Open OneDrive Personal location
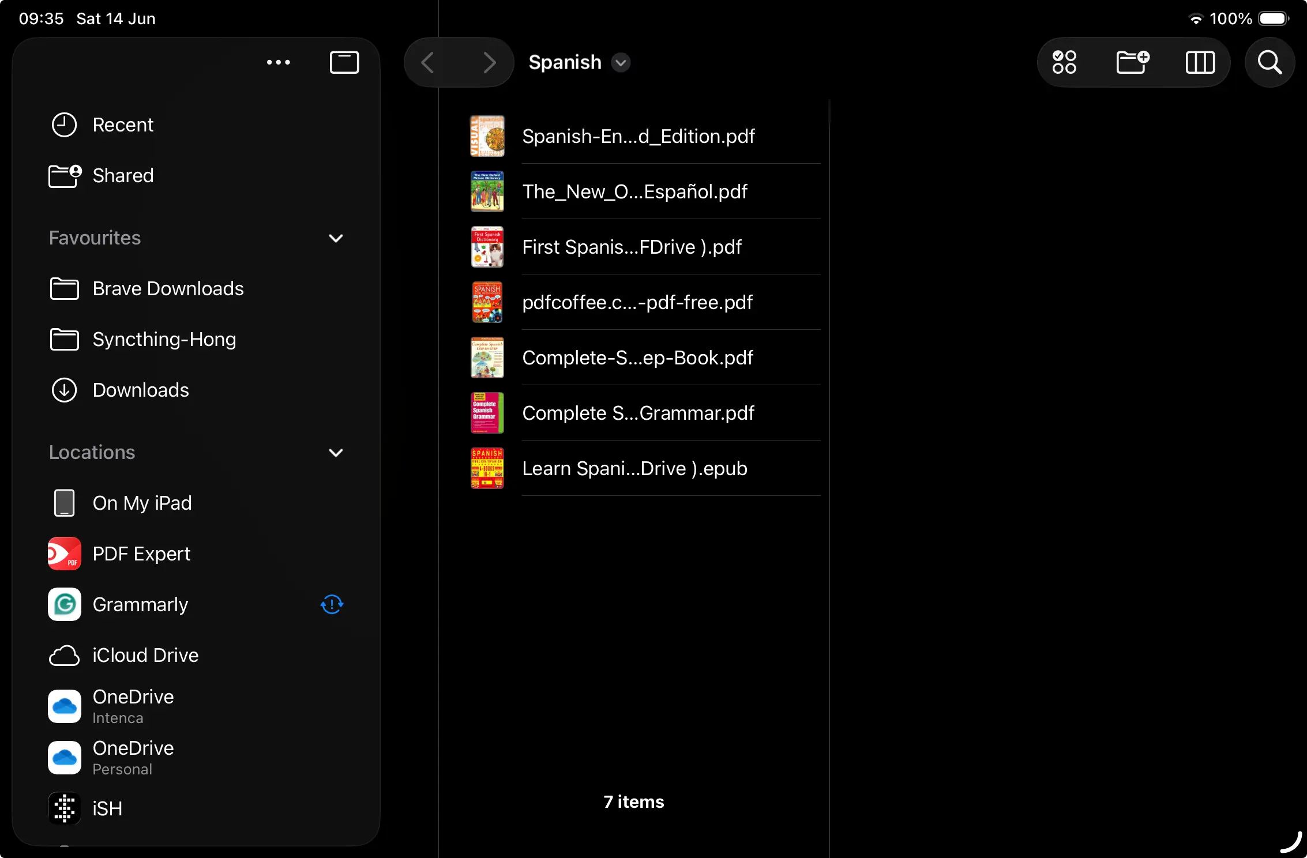Image resolution: width=1307 pixels, height=858 pixels. [133, 757]
